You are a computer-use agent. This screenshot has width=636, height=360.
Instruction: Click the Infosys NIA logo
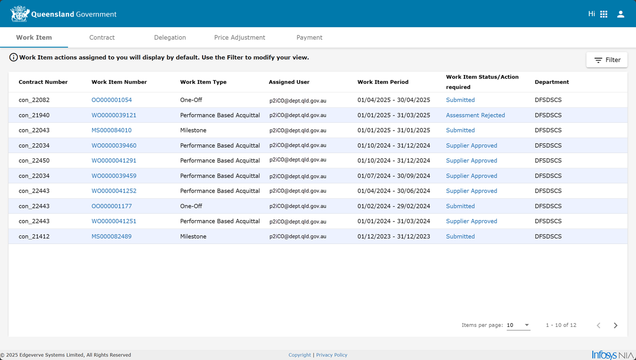coord(612,355)
